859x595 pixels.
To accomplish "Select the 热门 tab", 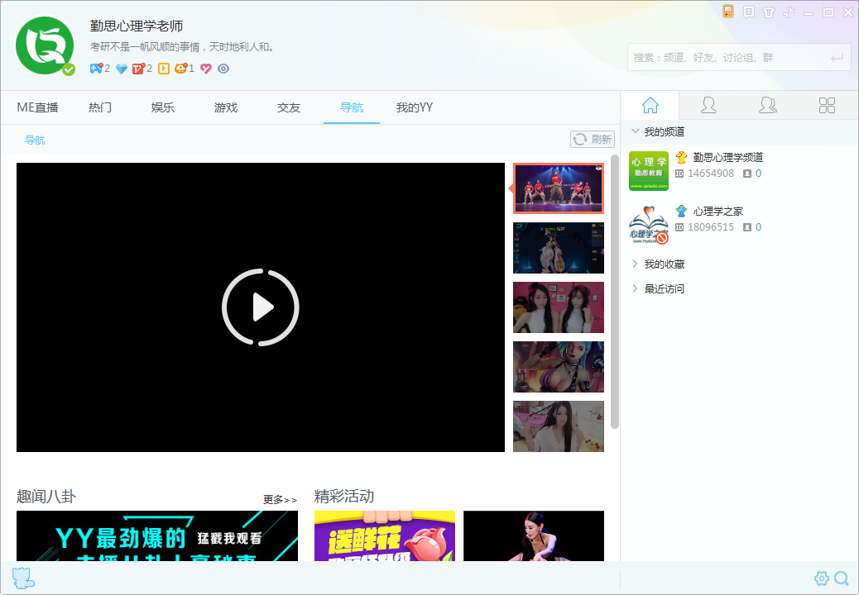I will [x=100, y=107].
